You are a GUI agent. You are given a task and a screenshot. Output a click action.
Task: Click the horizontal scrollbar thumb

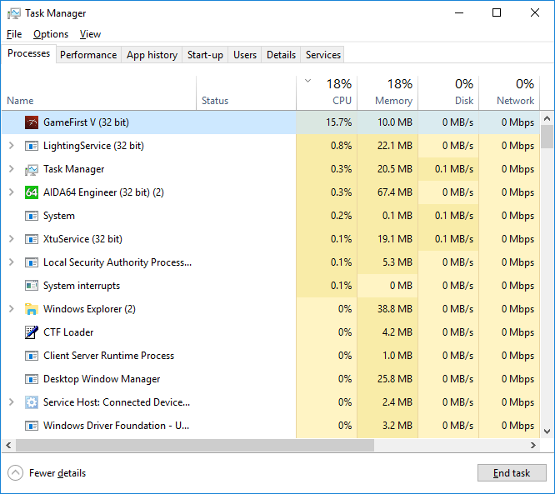tap(195, 445)
